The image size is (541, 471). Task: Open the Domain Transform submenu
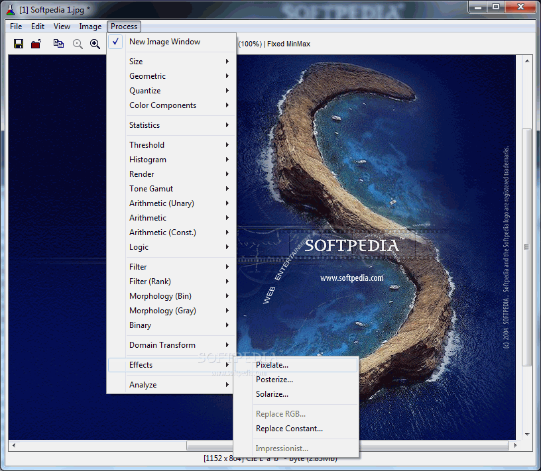coord(172,344)
